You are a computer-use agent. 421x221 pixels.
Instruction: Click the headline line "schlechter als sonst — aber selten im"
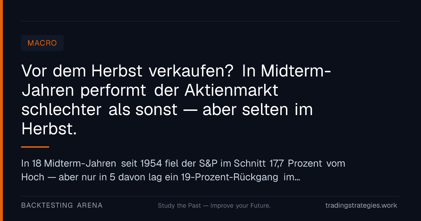click(167, 110)
